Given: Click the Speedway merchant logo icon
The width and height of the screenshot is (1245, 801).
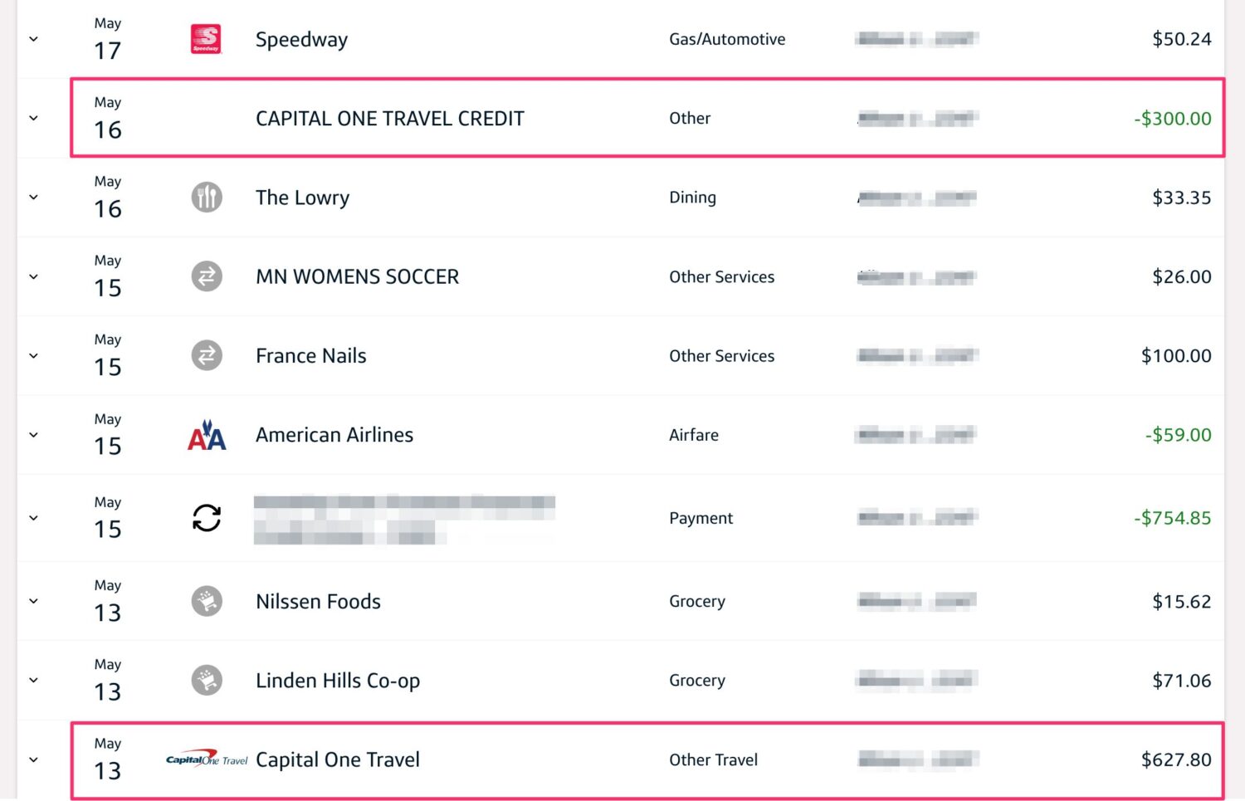Looking at the screenshot, I should (x=206, y=38).
